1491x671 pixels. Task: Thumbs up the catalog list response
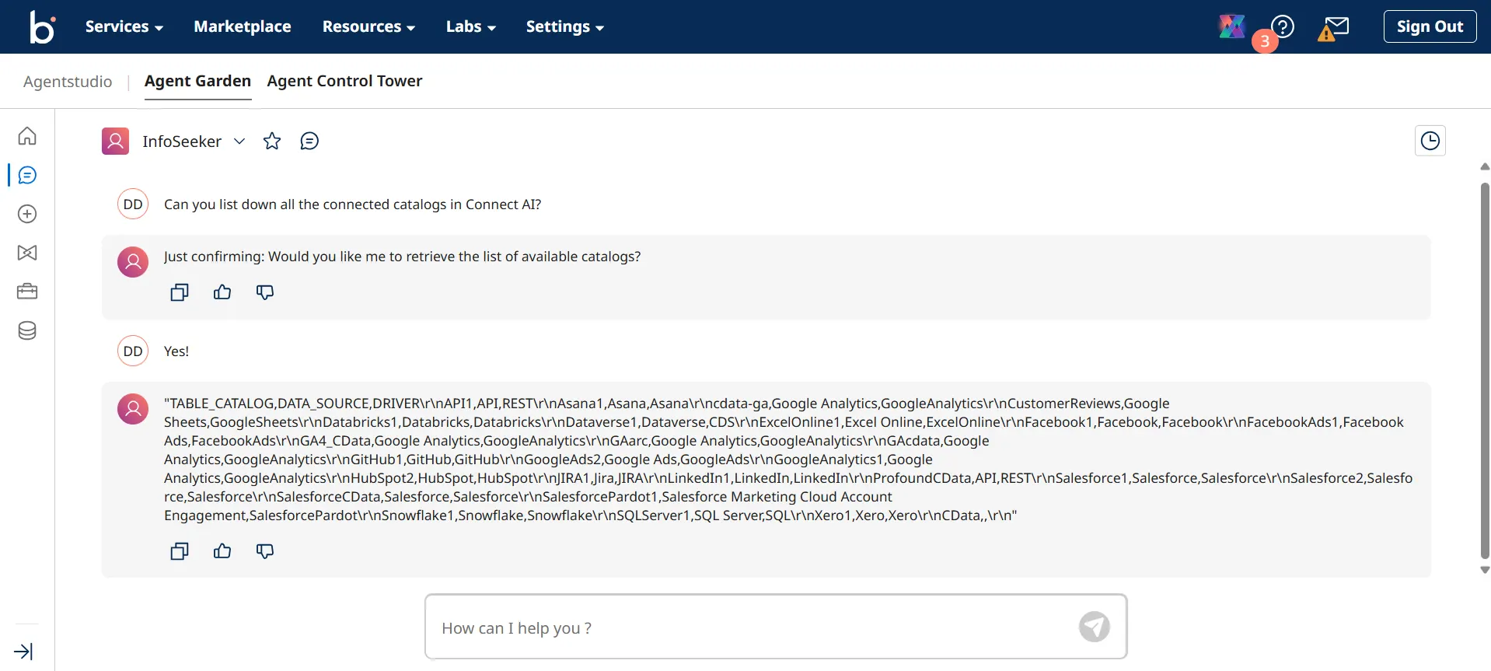point(222,551)
